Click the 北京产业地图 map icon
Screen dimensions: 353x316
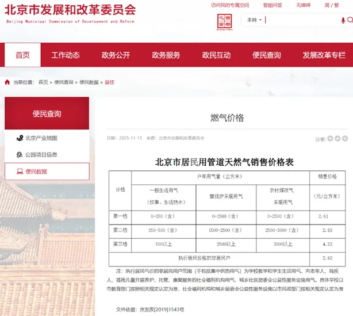20,138
